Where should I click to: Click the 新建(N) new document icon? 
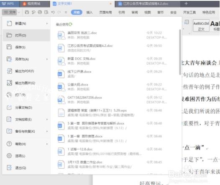point(9,23)
